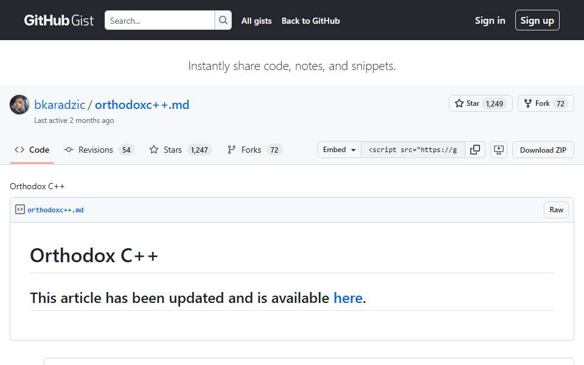Screen dimensions: 584x365
Task: Click the Search gists input field
Action: point(159,21)
